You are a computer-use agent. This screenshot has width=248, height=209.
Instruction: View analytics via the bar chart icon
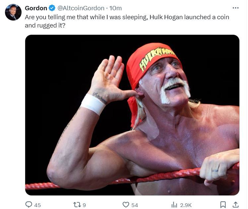(174, 205)
